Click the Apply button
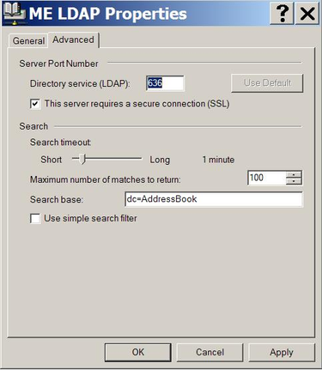The height and width of the screenshot is (370, 322). coord(282,352)
